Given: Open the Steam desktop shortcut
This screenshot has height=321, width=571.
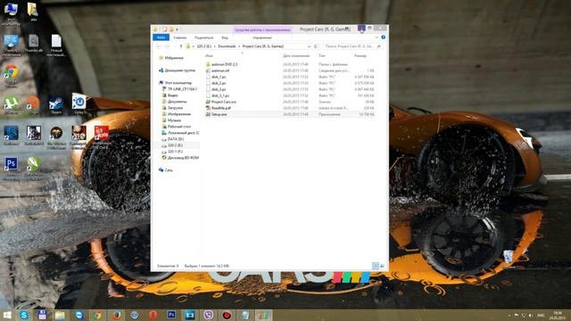Looking at the screenshot, I should [56, 105].
